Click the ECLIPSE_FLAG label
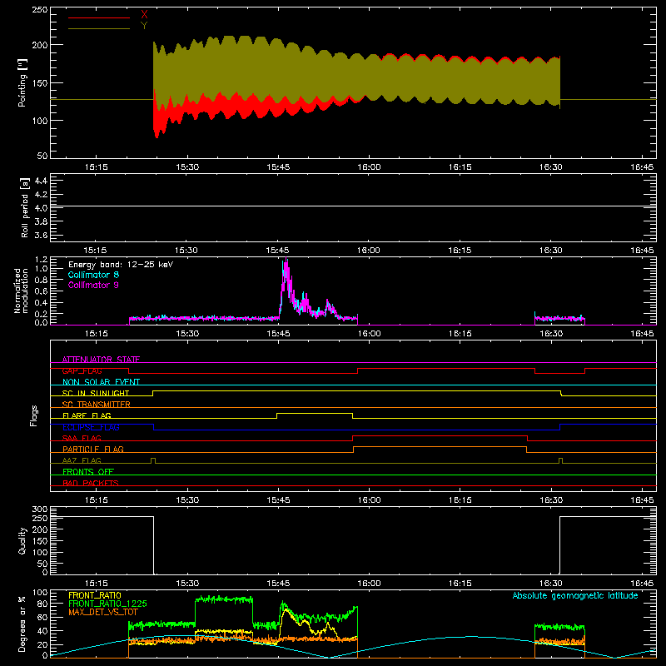 click(x=91, y=427)
